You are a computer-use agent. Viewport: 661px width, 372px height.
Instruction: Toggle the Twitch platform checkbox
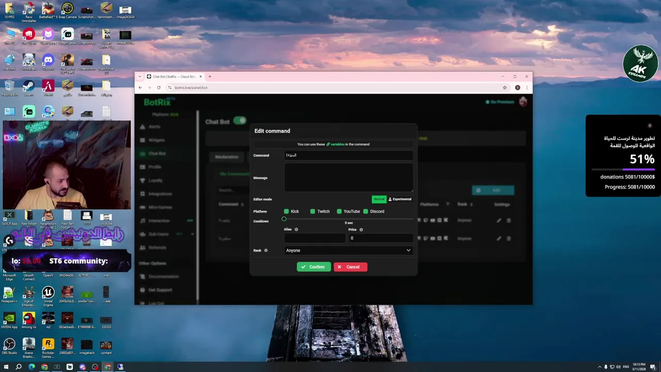312,211
